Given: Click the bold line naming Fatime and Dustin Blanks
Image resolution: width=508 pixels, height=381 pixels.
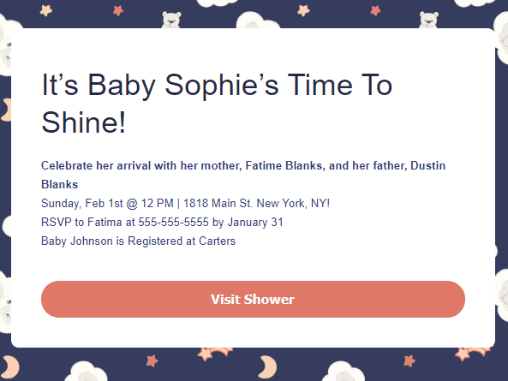Looking at the screenshot, I should coord(243,175).
